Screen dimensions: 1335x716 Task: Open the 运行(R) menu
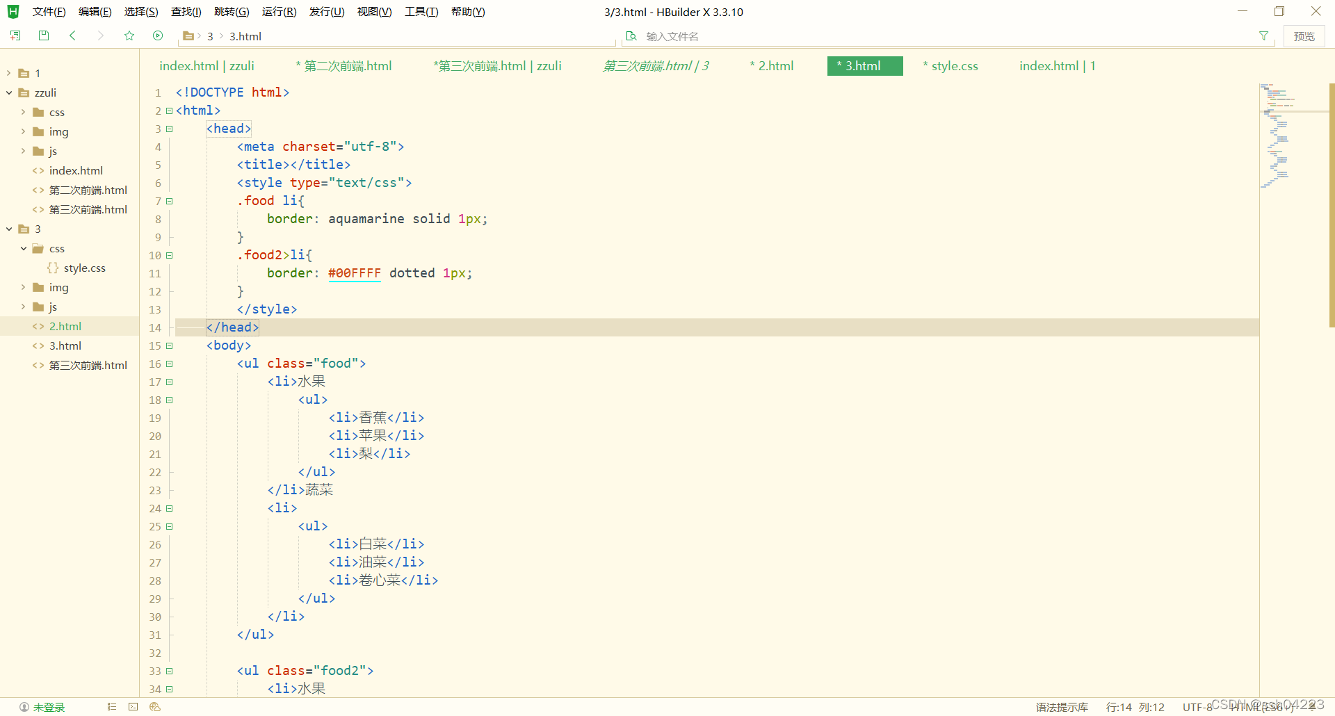[x=279, y=12]
